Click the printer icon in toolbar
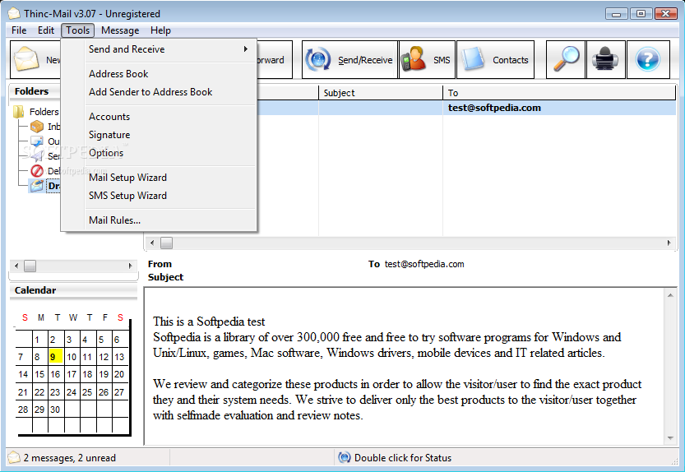The image size is (685, 472). point(605,59)
